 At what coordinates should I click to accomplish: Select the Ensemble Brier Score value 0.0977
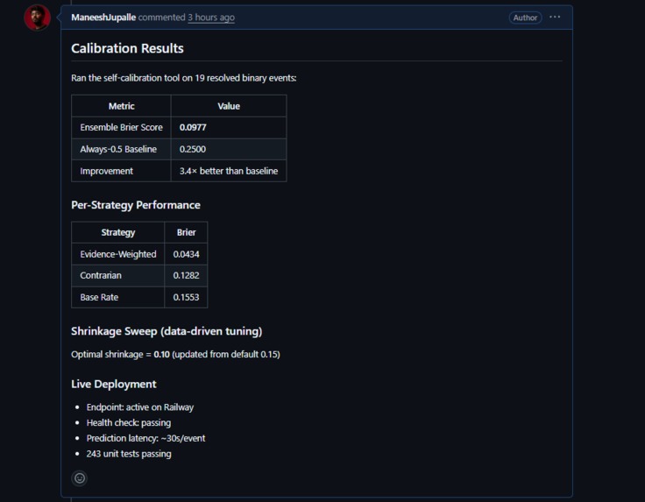(193, 127)
